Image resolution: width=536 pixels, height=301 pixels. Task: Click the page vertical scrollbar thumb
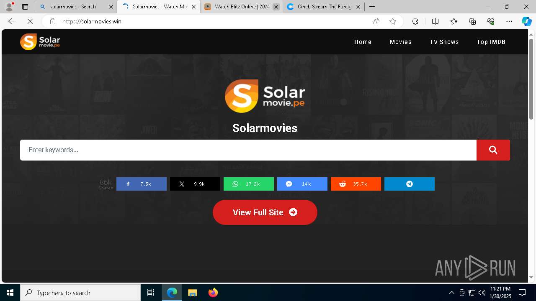click(531, 79)
